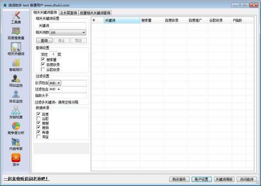The image size is (261, 186).
Task: Switch to the 相关关键词查询 tab
Action: point(45,13)
